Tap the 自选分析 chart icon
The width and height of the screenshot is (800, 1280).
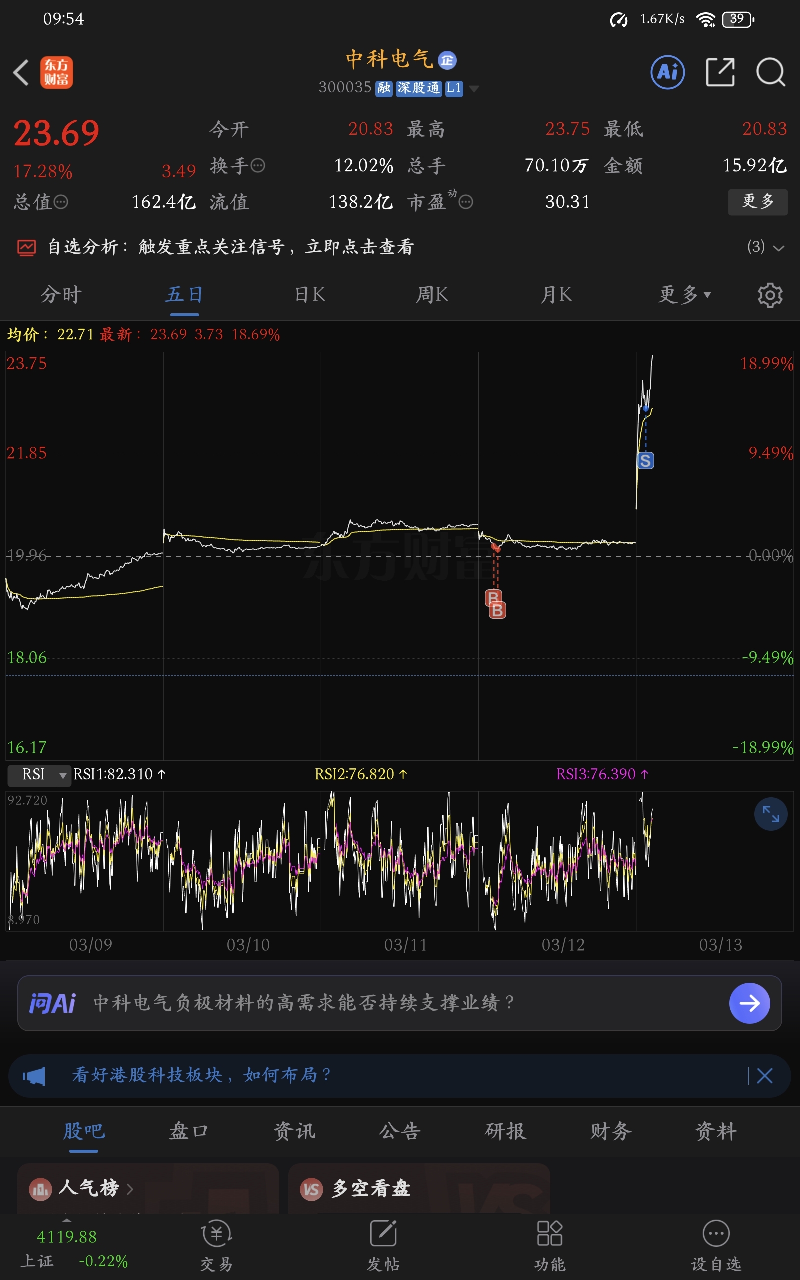26,247
